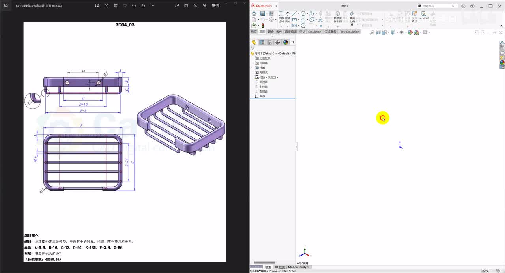This screenshot has width=505, height=273.
Task: Select the 原点 origin item
Action: [x=260, y=96]
